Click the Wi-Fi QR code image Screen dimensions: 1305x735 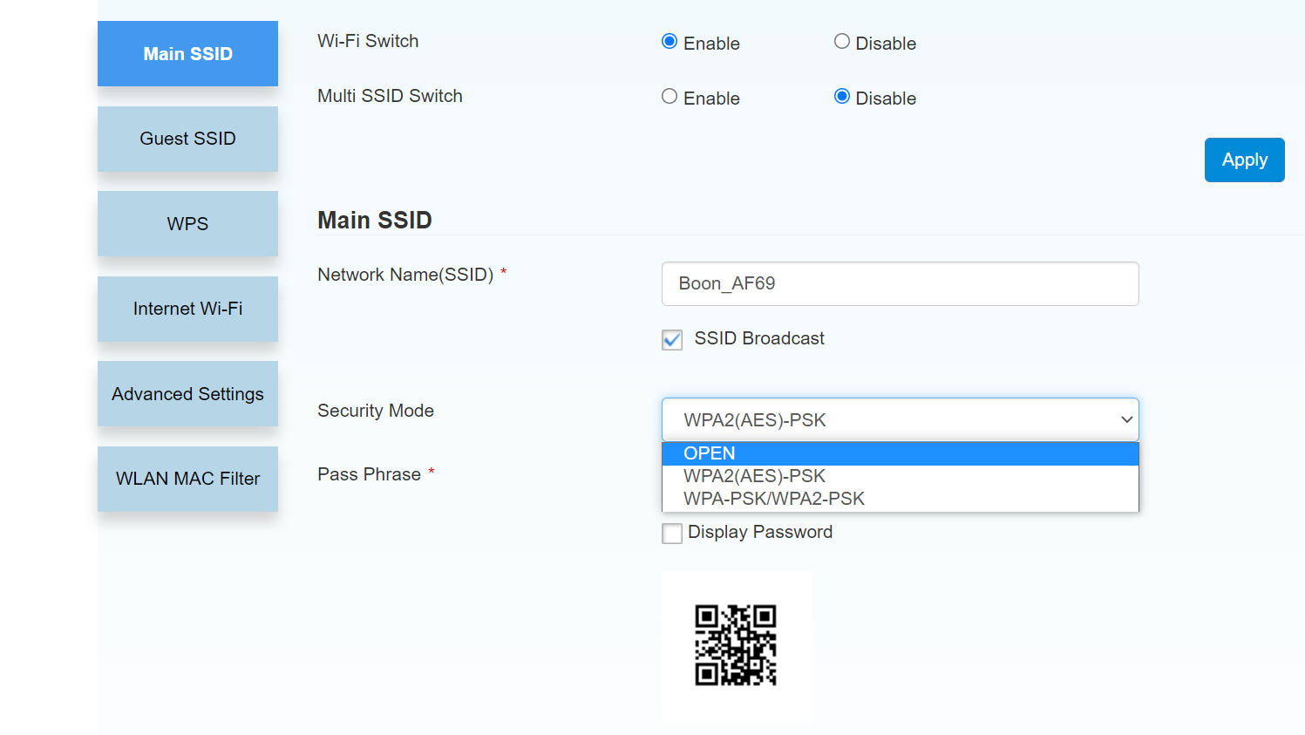point(736,645)
